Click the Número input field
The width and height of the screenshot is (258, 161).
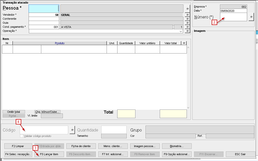point(233,17)
